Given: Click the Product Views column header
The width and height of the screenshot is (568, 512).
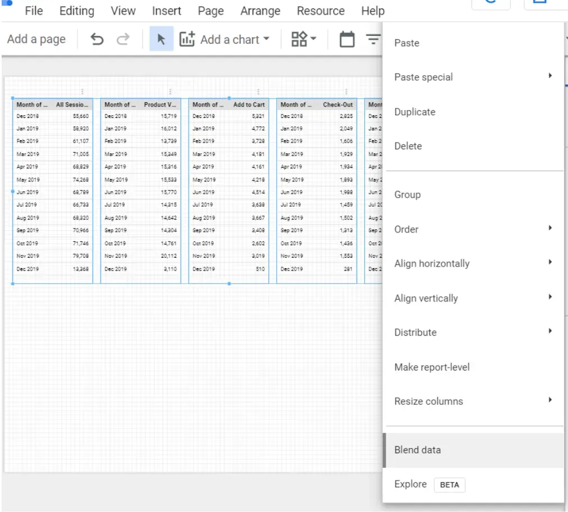Looking at the screenshot, I should point(160,104).
